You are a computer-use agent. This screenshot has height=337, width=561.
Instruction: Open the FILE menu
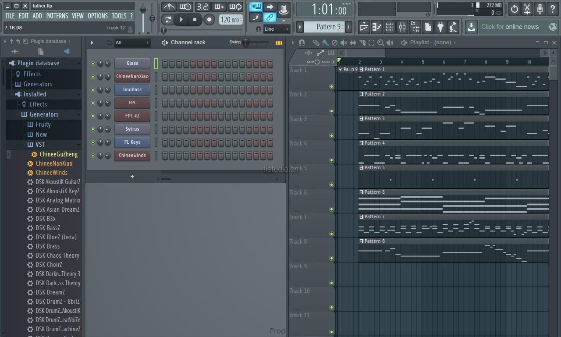[x=10, y=16]
